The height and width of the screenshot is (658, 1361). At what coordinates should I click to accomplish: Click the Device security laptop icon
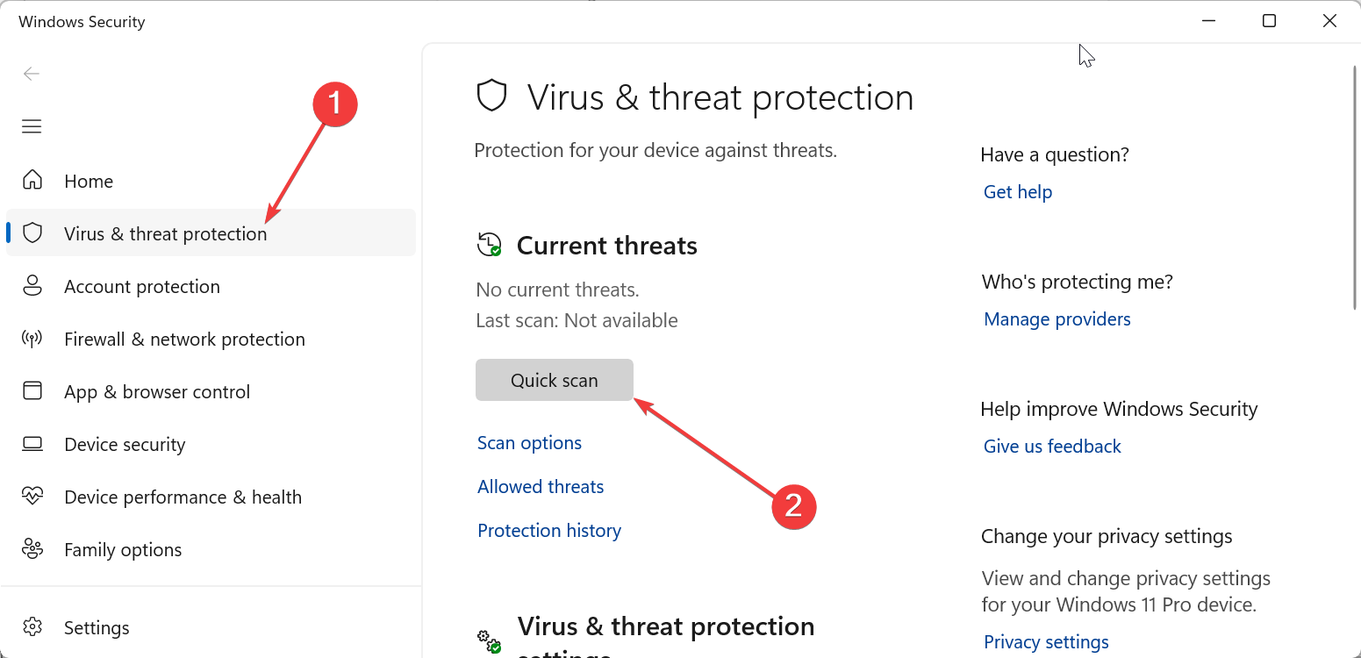click(x=32, y=444)
